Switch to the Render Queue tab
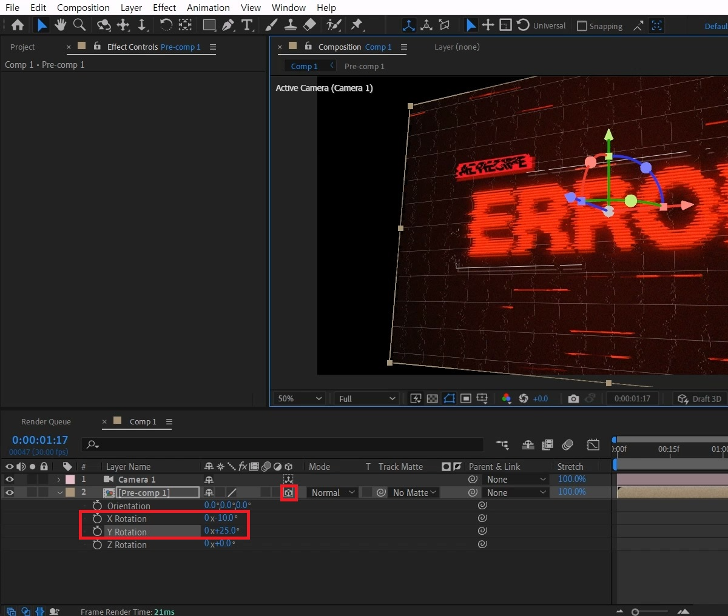 (46, 421)
